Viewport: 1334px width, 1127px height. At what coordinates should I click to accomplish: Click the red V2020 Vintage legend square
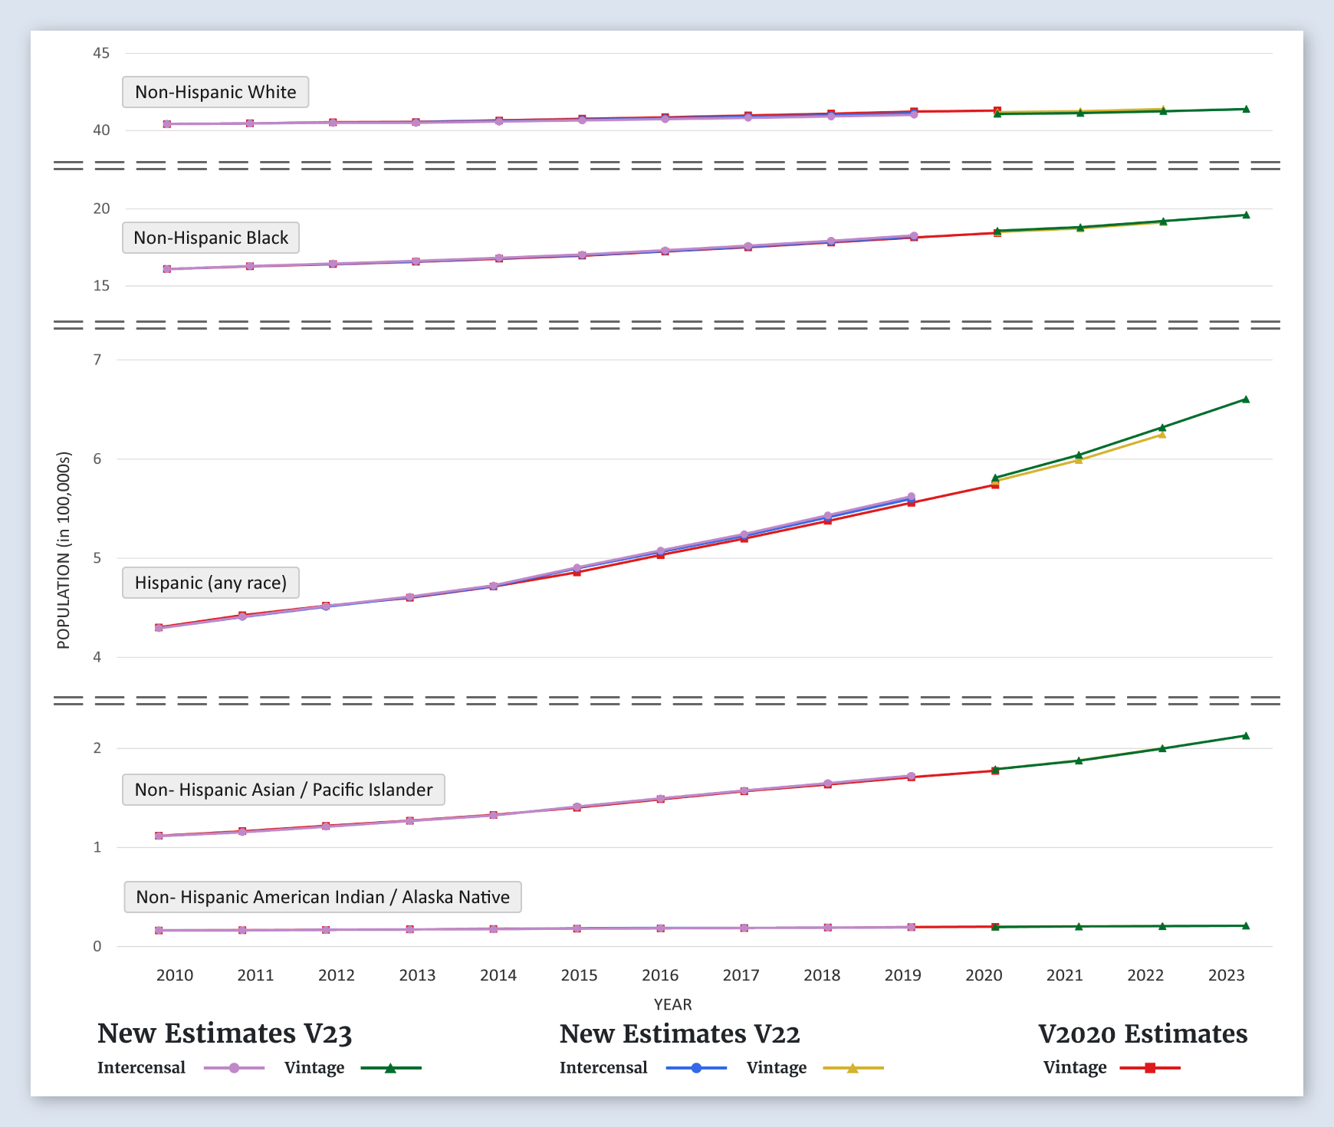pos(1150,1068)
